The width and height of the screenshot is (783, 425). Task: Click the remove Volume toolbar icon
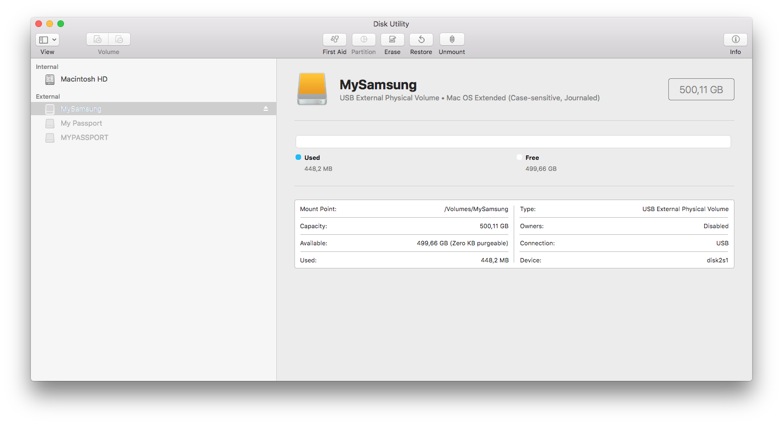[x=120, y=40]
